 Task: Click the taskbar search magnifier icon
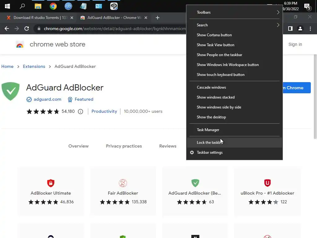point(22,6)
